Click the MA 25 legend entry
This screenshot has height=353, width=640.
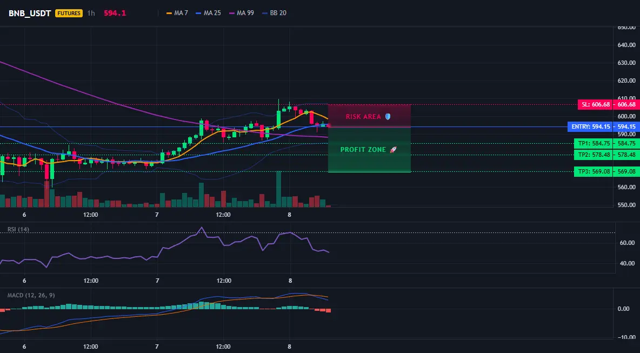(x=208, y=13)
